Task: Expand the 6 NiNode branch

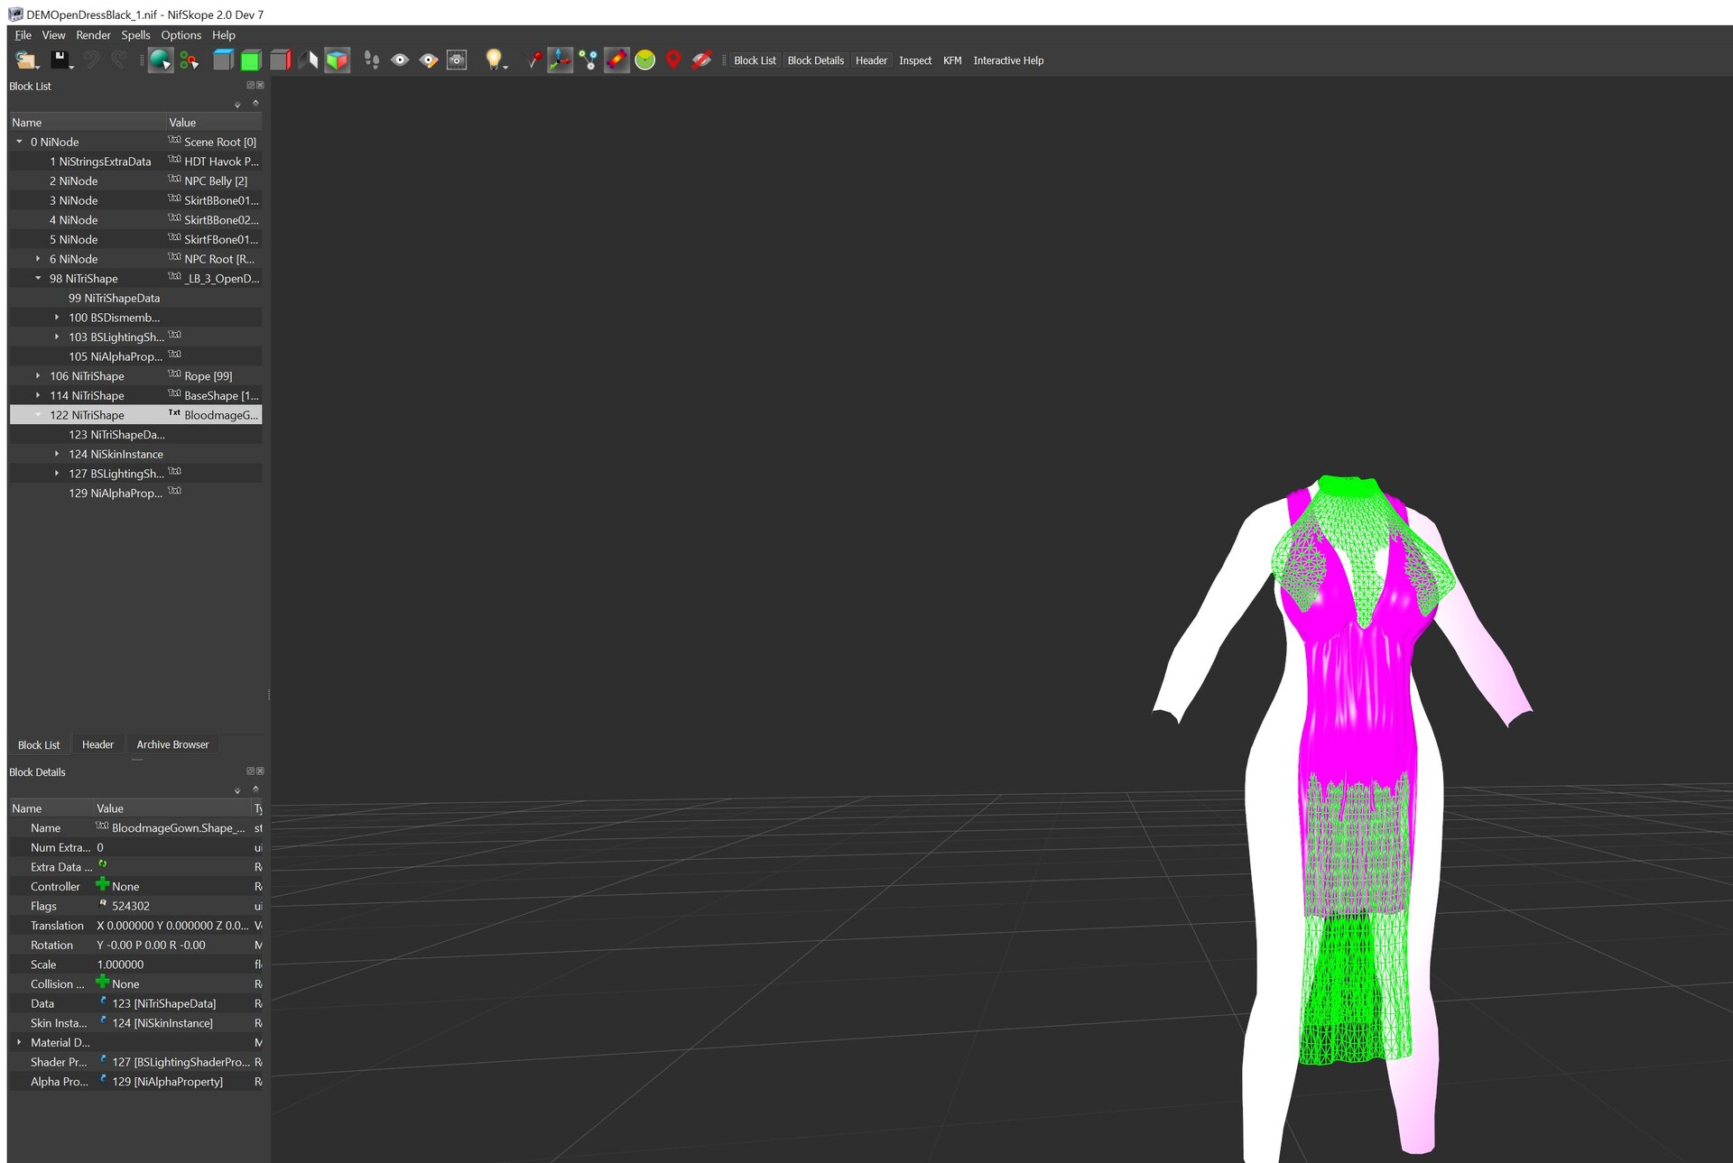Action: point(38,259)
